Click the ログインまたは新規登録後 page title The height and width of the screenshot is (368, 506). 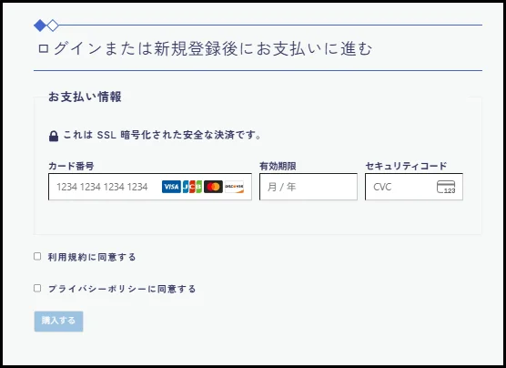click(x=205, y=49)
